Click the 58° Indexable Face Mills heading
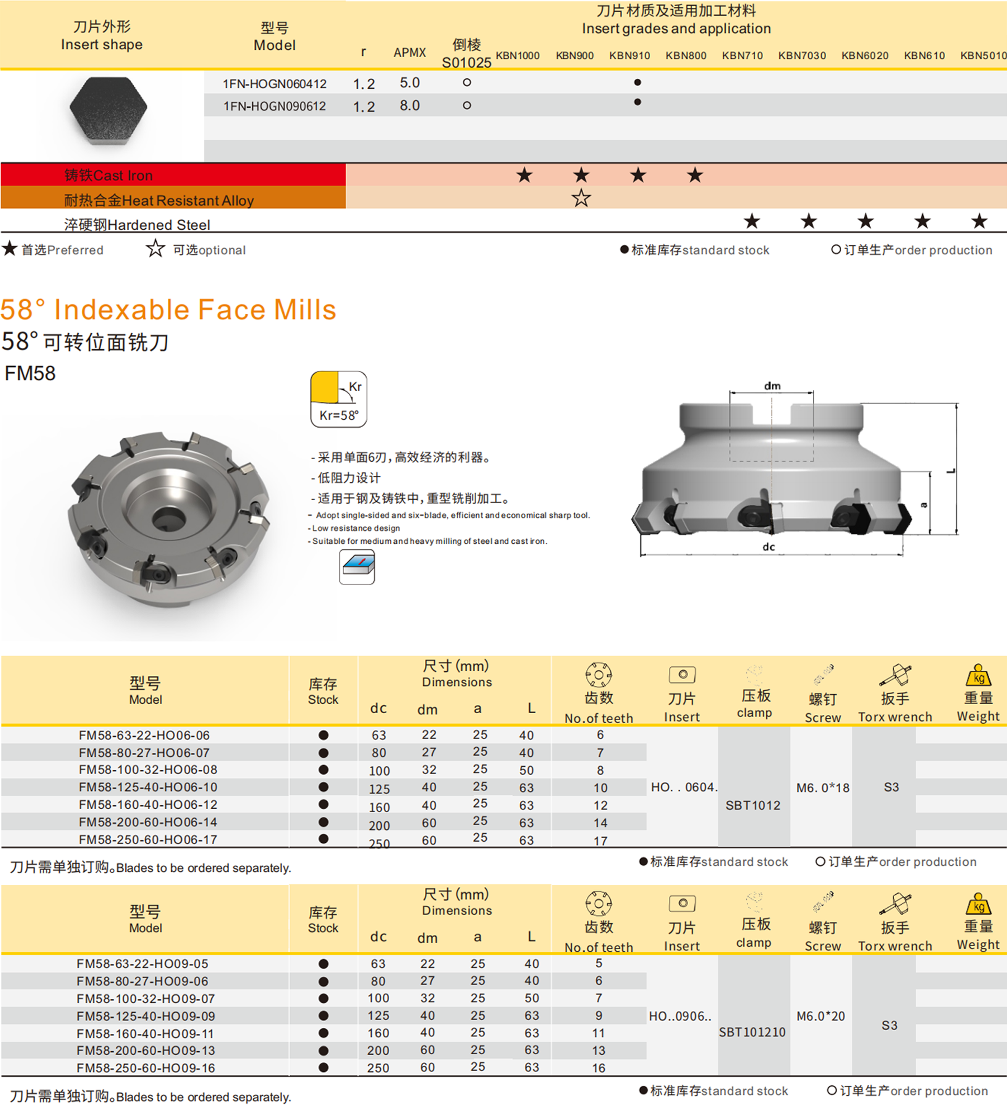1007x1112 pixels. point(168,310)
